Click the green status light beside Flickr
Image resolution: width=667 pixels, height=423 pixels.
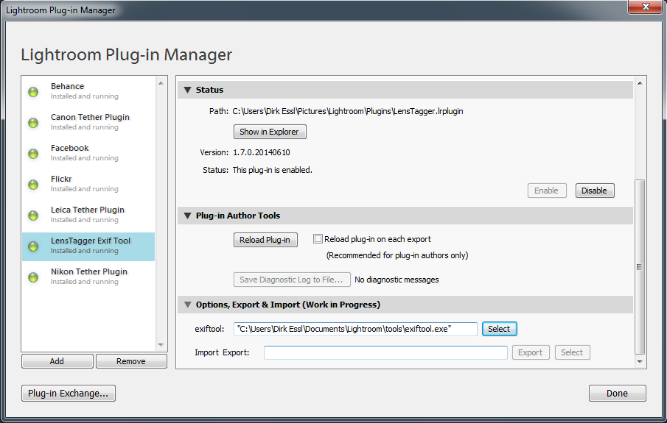[x=33, y=185]
